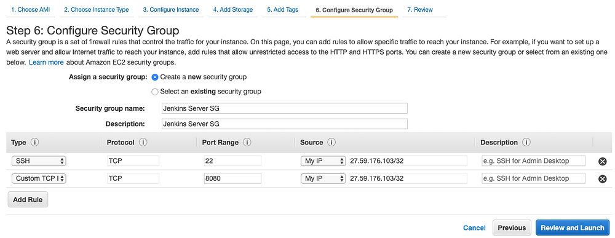Switch to the 7. Review step
The height and width of the screenshot is (238, 615).
coord(420,10)
